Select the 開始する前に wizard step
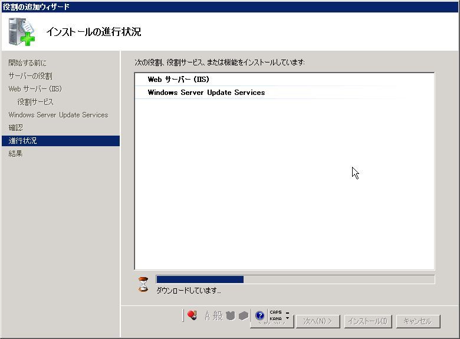 tap(28, 62)
